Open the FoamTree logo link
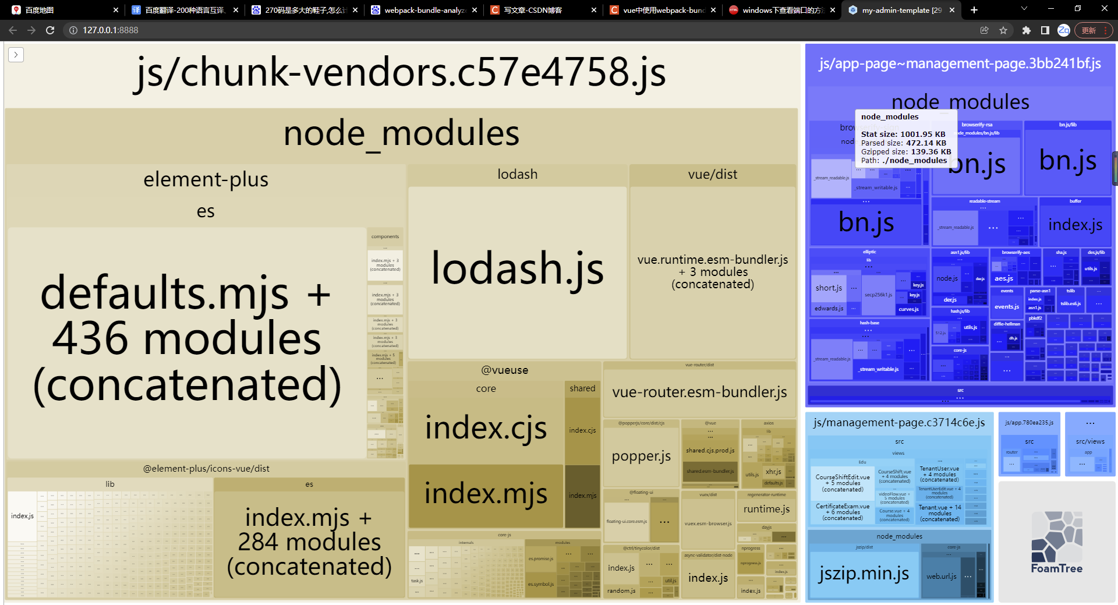The image size is (1118, 605). [x=1056, y=543]
